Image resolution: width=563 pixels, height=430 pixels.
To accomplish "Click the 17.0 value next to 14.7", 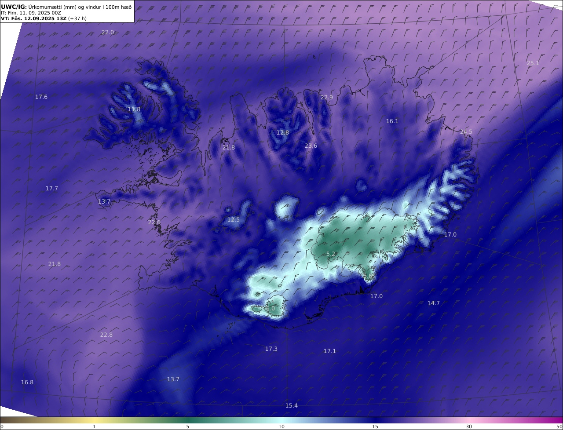I will click(377, 296).
